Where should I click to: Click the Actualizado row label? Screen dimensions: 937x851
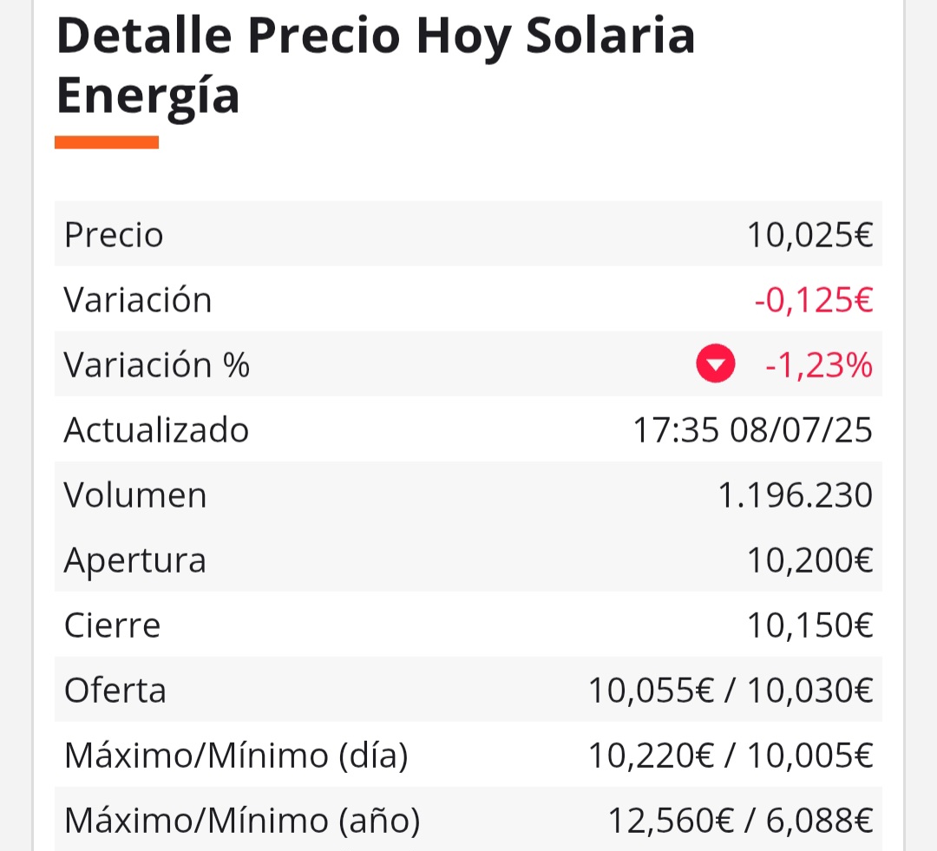(x=156, y=429)
